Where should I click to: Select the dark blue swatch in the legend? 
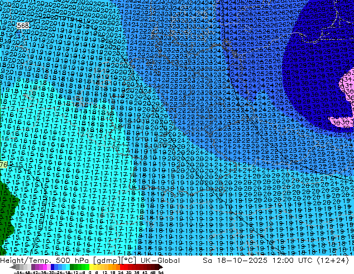click(x=52, y=267)
